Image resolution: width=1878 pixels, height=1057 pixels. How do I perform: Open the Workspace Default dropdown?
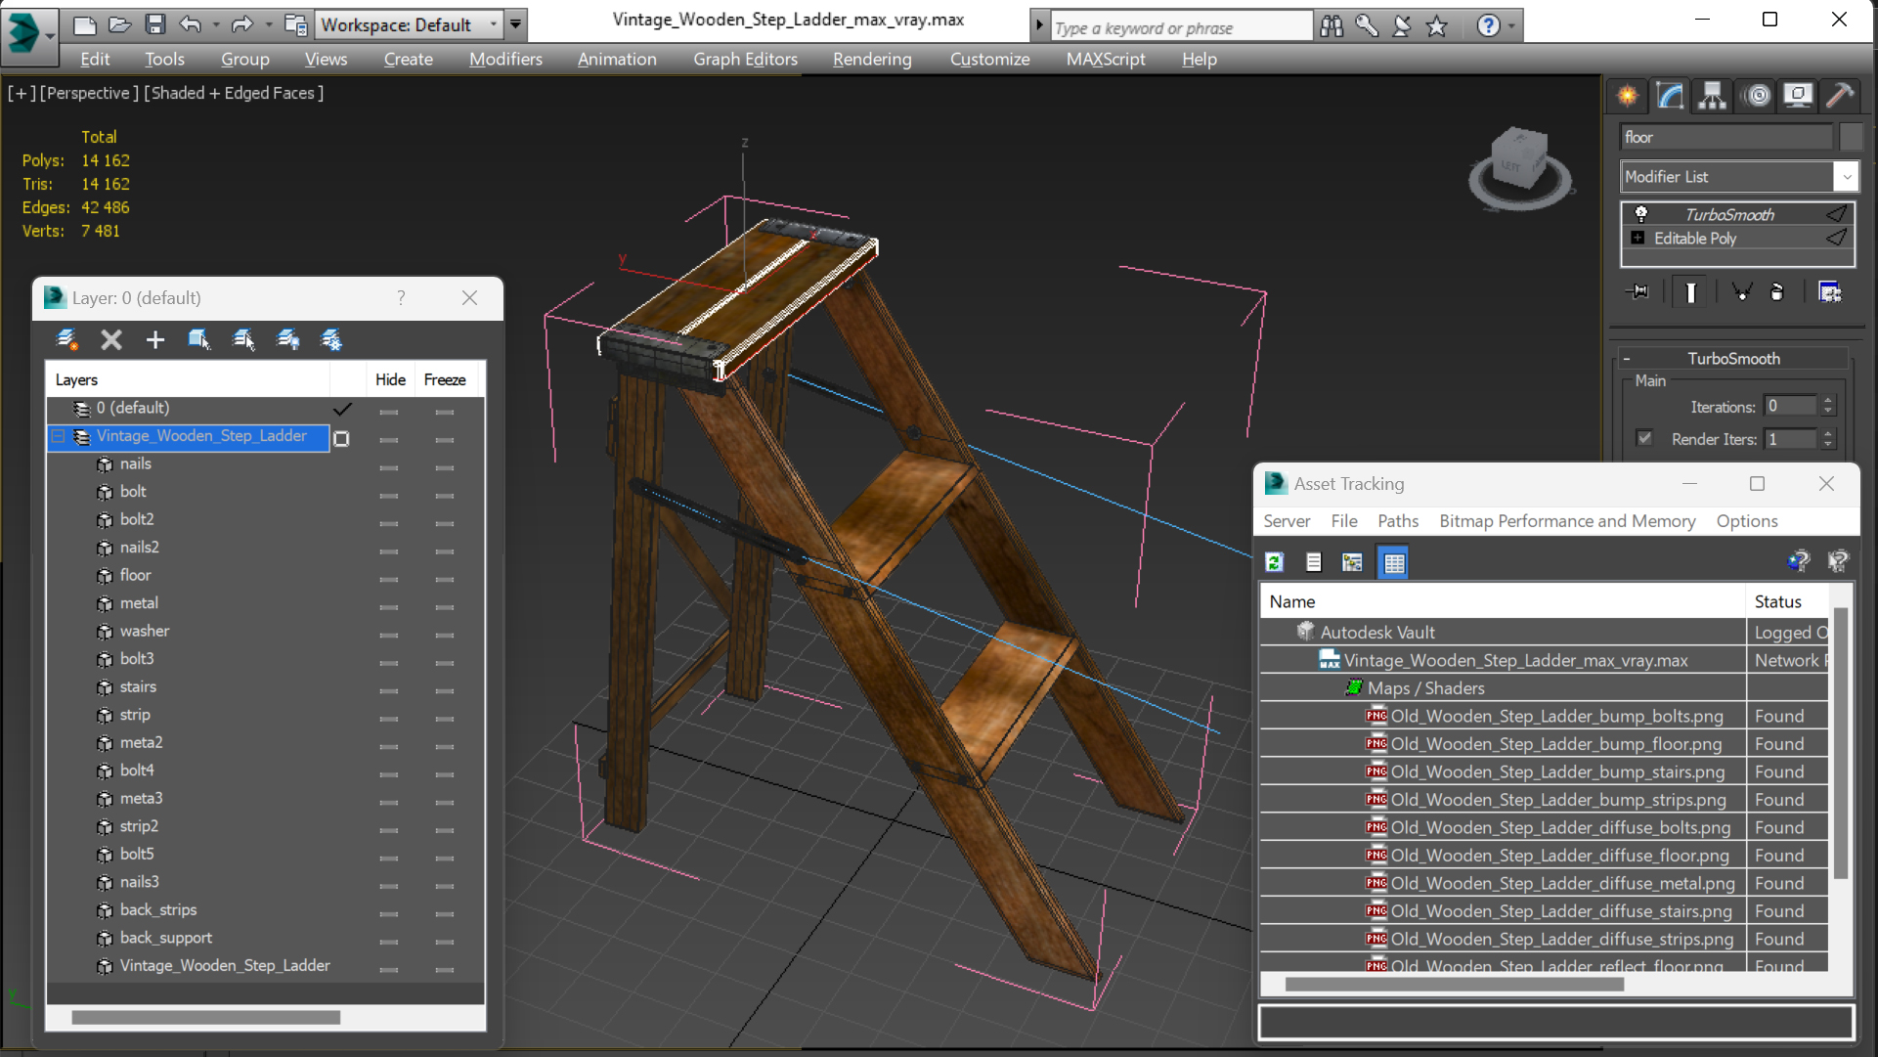click(409, 24)
